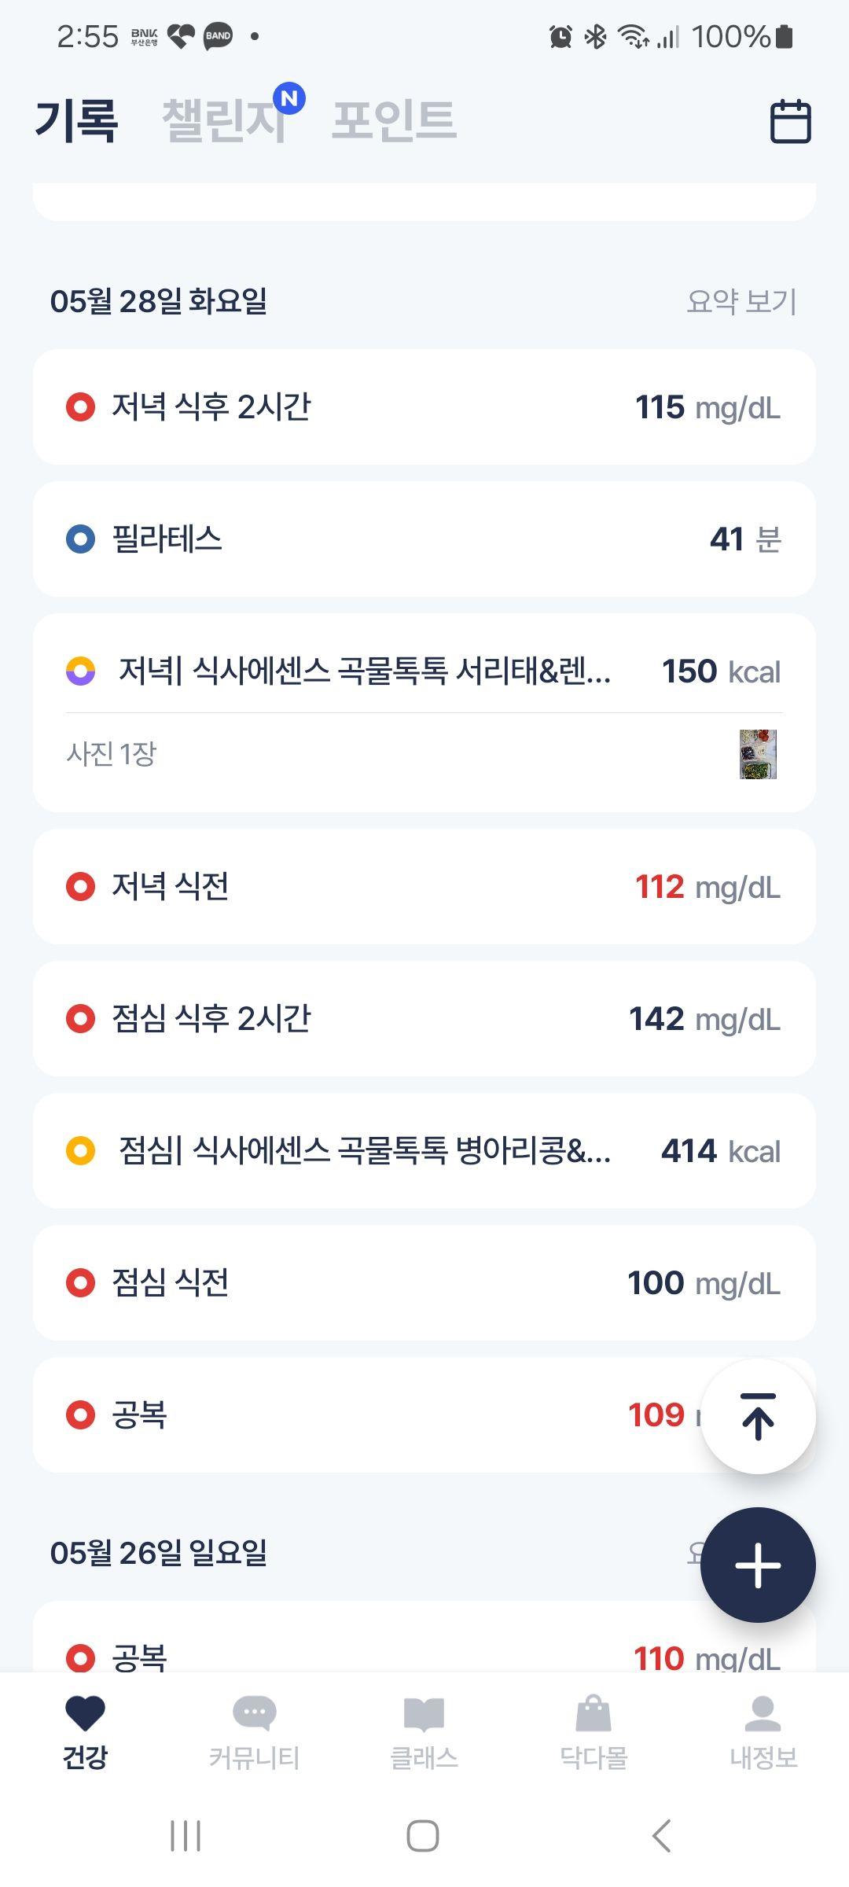Image resolution: width=849 pixels, height=1887 pixels.
Task: Open the dinner meal photo thumbnail
Action: click(758, 754)
